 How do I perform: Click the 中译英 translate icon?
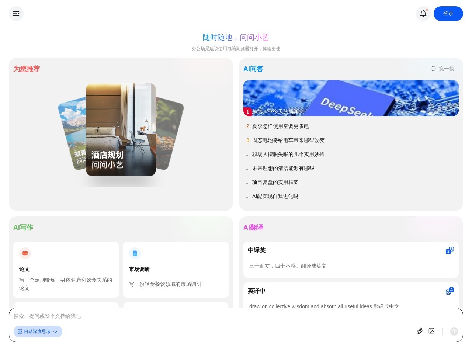pos(450,250)
